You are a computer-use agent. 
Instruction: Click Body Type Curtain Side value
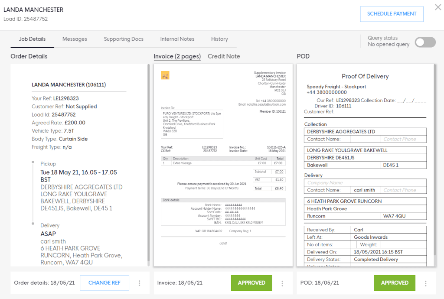73,139
